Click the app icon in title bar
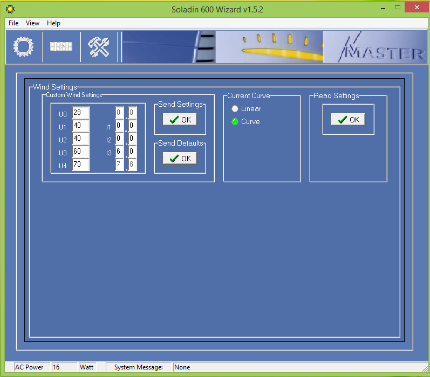This screenshot has width=430, height=377. click(10, 9)
